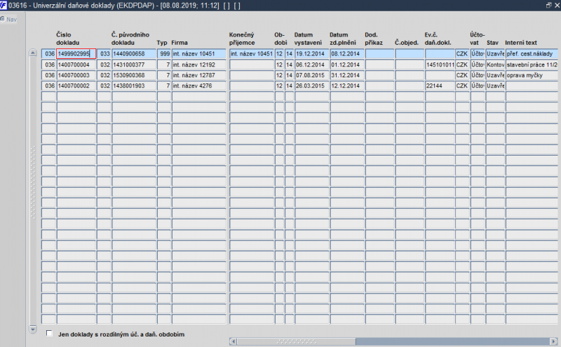Tick 'Jen doklady s rozdílným úč. a daň. obdobím' checkbox
This screenshot has height=347, width=561.
click(x=49, y=334)
